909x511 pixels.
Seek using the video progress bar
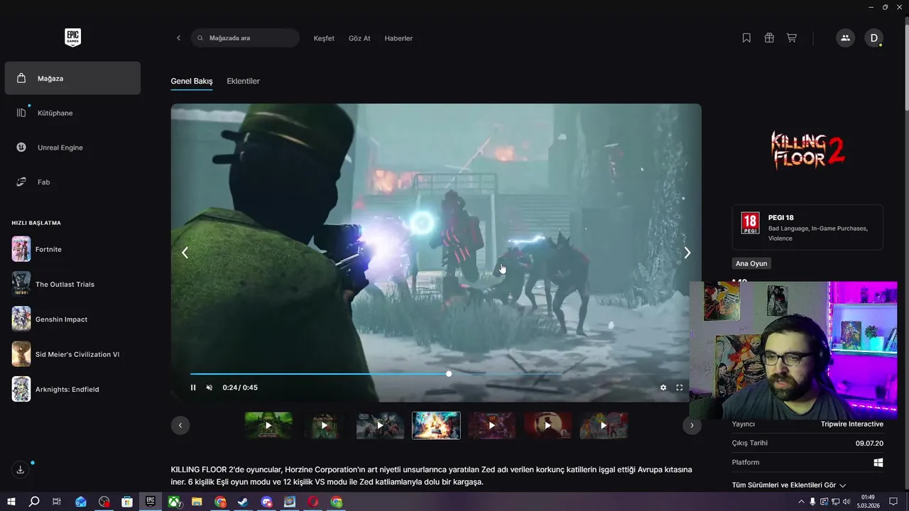point(436,373)
